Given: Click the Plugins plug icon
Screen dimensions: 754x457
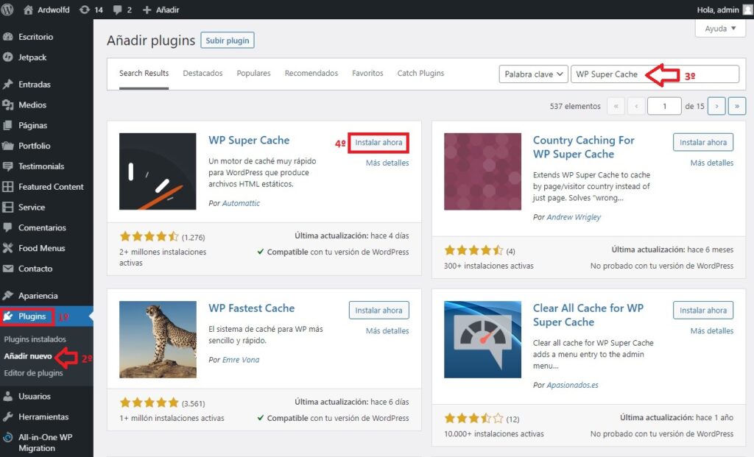Looking at the screenshot, I should (x=7, y=316).
